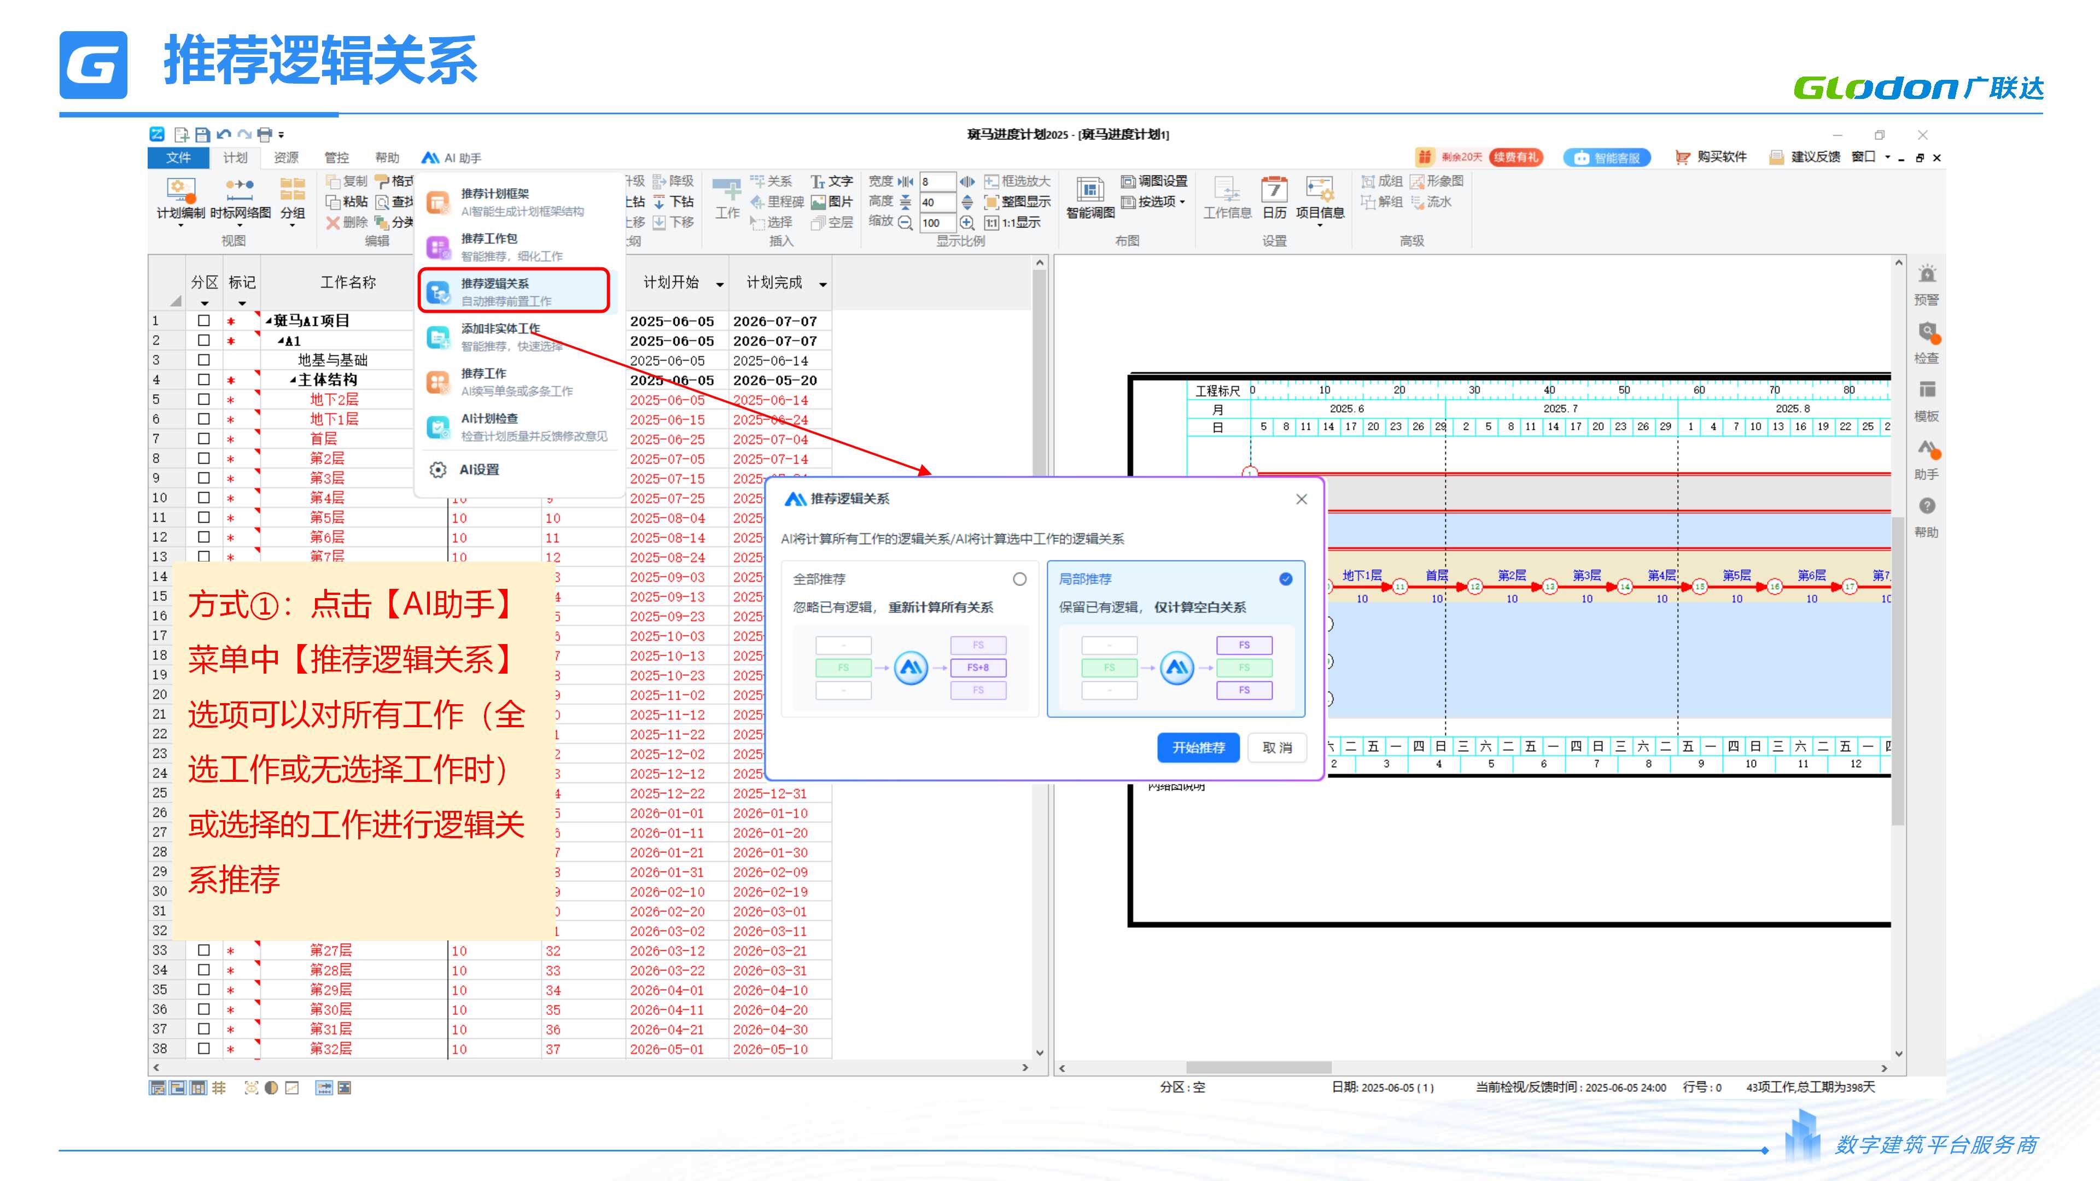Screen dimensions: 2100x1181
Task: Click 取消 button in dialog
Action: [1277, 747]
